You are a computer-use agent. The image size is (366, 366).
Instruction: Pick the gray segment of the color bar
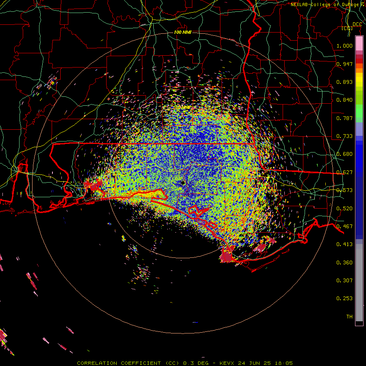click(359, 283)
